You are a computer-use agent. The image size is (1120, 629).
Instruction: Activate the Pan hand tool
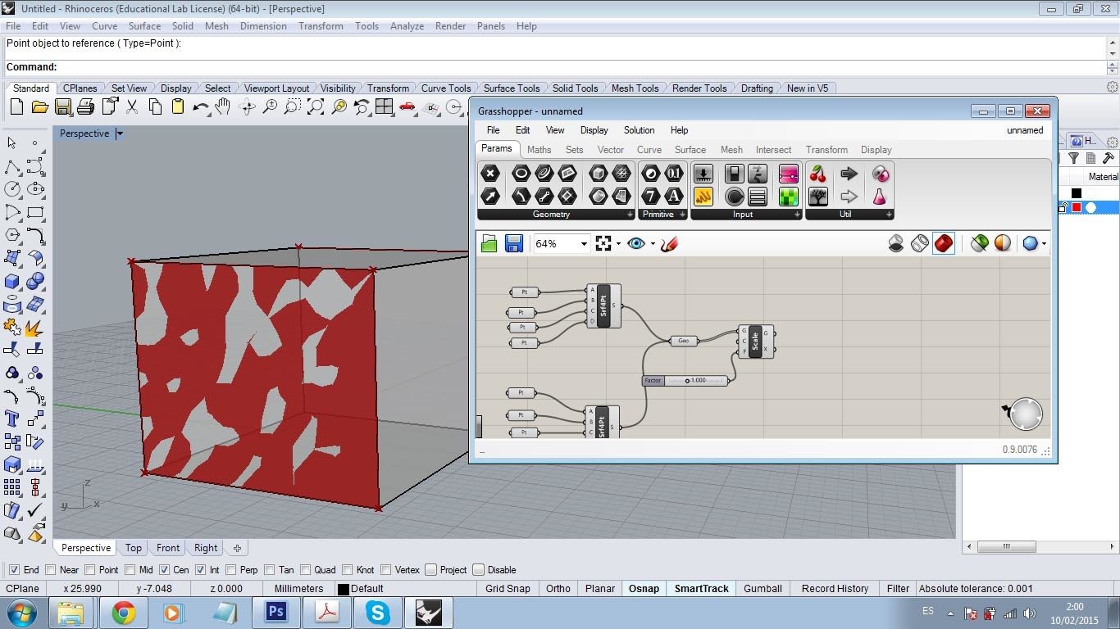click(x=222, y=106)
